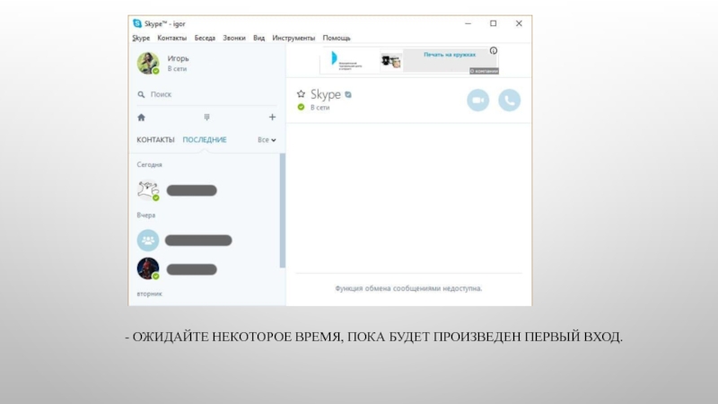Open the dial pad icon
The height and width of the screenshot is (404, 718).
pos(207,118)
